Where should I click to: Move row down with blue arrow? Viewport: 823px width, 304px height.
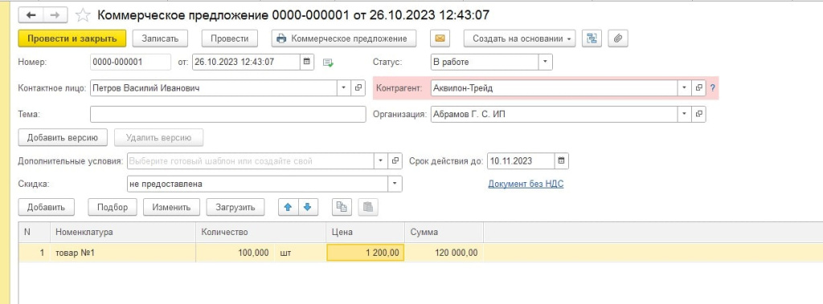pyautogui.click(x=308, y=207)
